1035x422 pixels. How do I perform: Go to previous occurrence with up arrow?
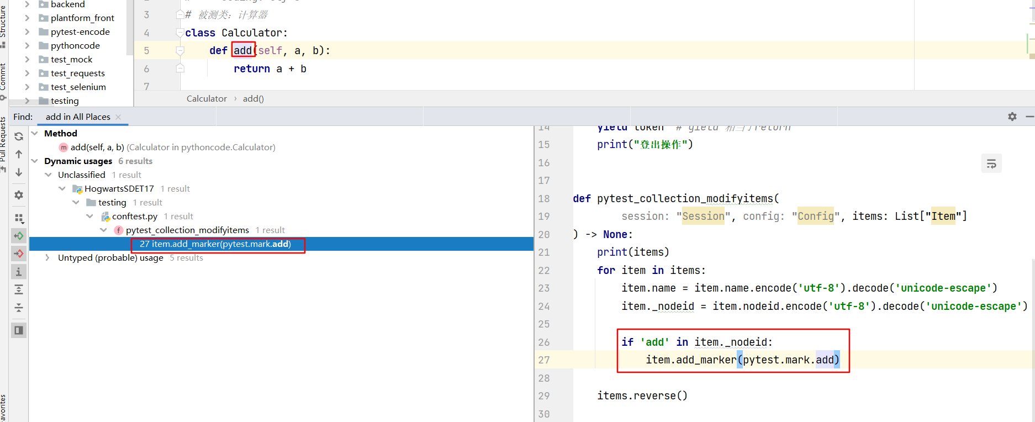click(x=19, y=154)
